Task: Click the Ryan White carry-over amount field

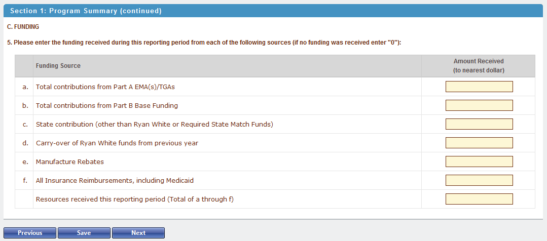Action: click(479, 143)
